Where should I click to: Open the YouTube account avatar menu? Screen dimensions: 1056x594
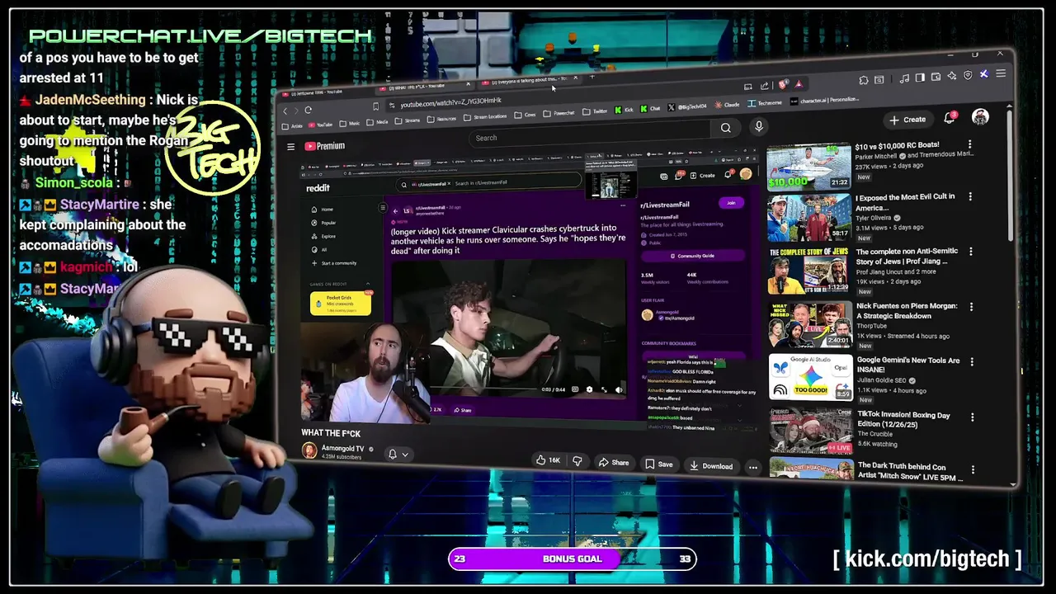point(980,116)
